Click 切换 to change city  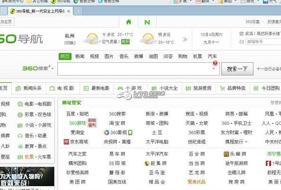pos(70,43)
